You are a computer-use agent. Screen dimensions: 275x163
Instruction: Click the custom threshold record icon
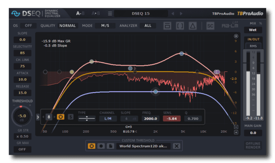[x=101, y=146]
